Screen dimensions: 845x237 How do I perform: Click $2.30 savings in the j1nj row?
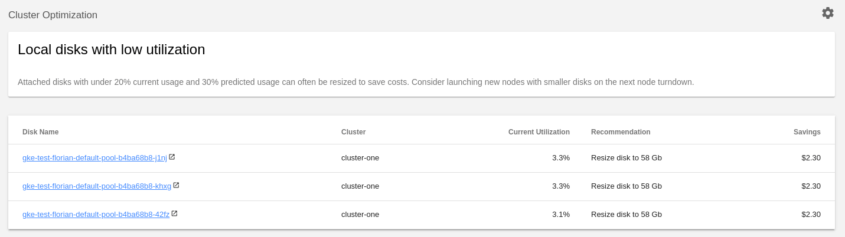click(x=811, y=158)
